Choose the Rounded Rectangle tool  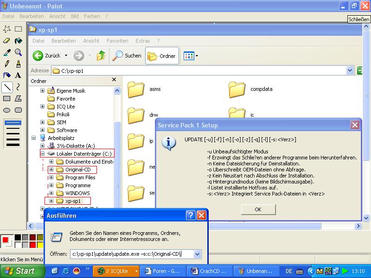click(x=18, y=110)
